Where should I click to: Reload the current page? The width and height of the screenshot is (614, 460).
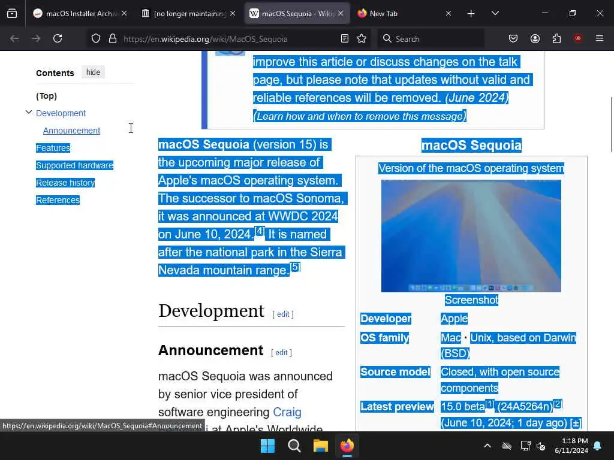58,38
